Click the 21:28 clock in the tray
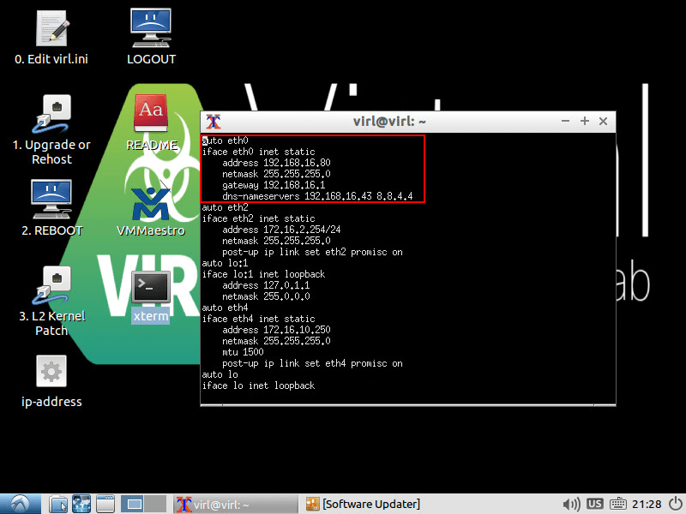The height and width of the screenshot is (514, 686). click(647, 505)
